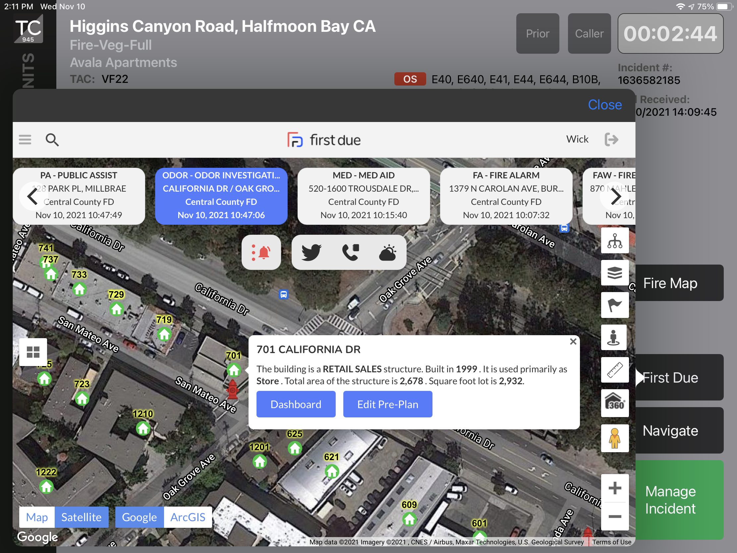Select the ruler measure tool
The image size is (737, 553).
pyautogui.click(x=614, y=370)
